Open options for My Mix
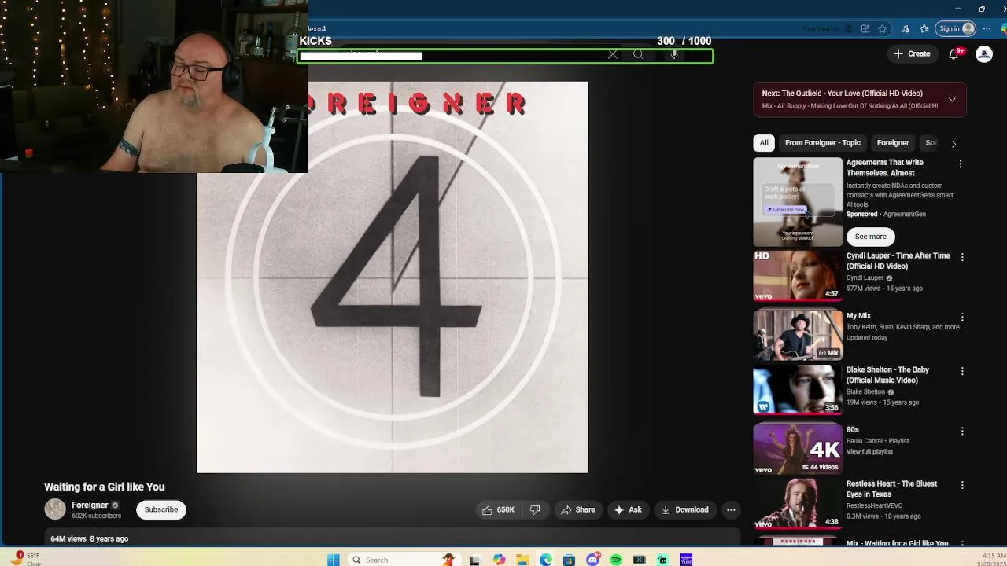This screenshot has height=566, width=1007. tap(961, 317)
